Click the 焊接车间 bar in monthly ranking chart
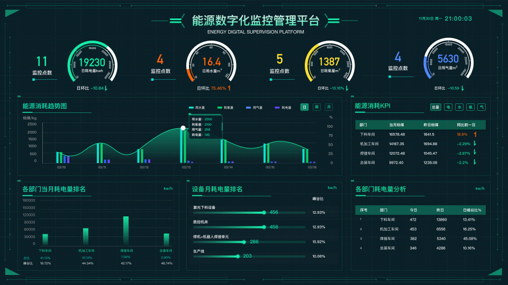 click(x=126, y=231)
